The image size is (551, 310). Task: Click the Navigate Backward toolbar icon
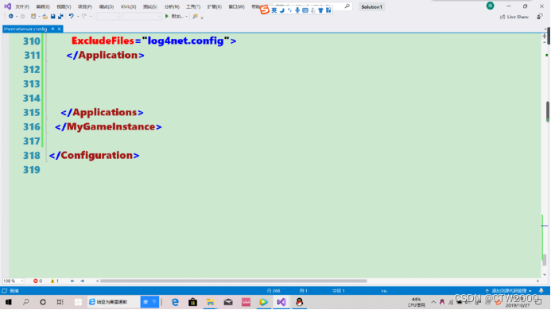(x=10, y=16)
